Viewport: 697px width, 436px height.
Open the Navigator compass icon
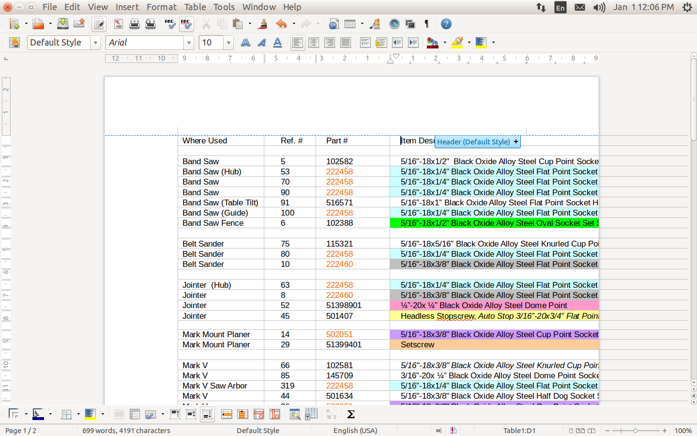click(394, 24)
